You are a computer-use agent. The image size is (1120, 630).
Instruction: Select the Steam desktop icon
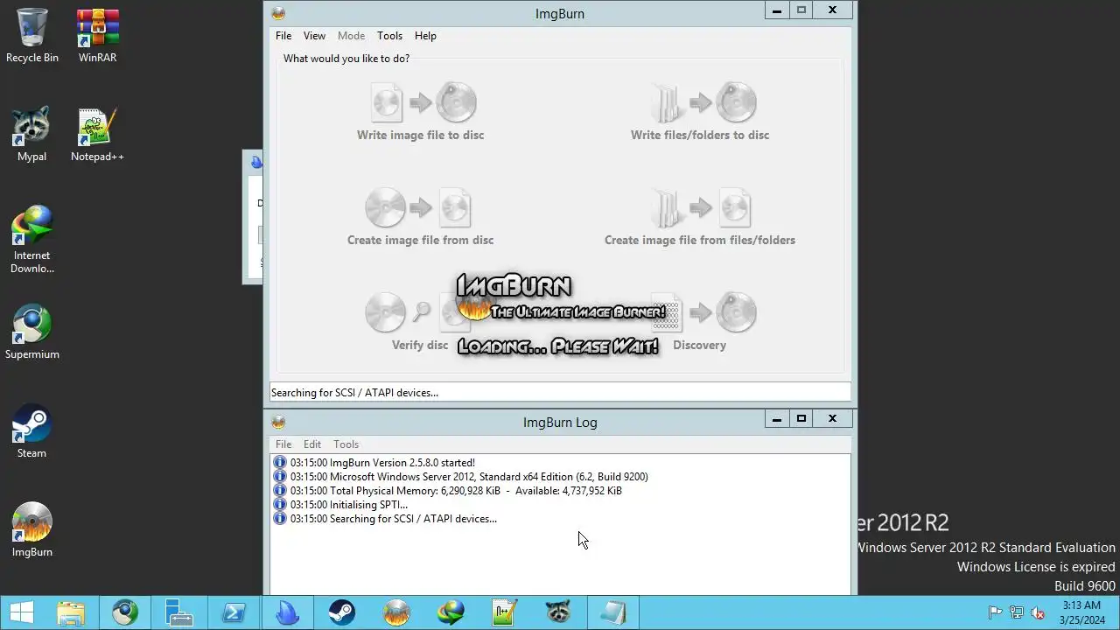(x=32, y=431)
